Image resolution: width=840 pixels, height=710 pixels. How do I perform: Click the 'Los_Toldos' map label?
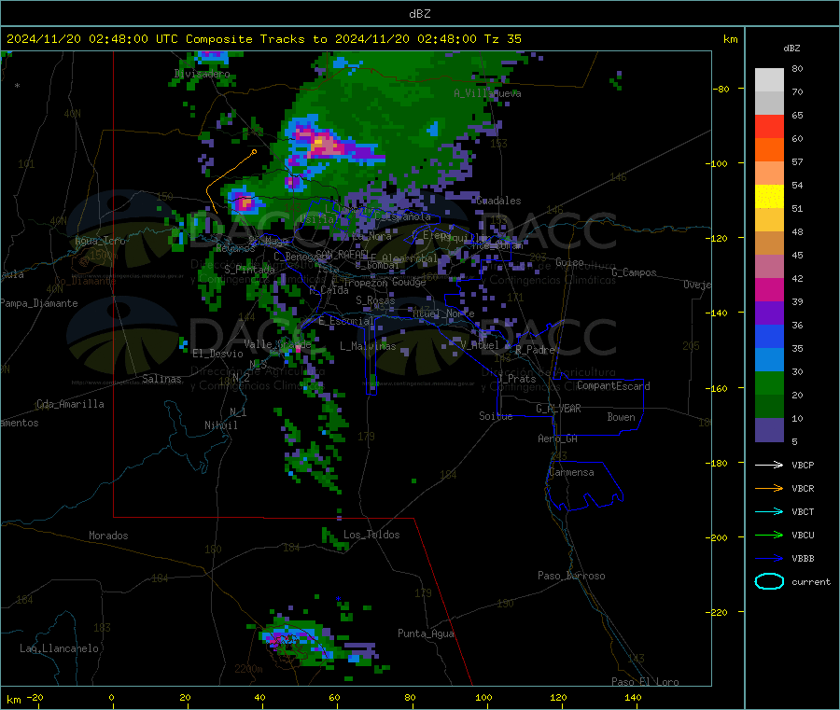(371, 535)
